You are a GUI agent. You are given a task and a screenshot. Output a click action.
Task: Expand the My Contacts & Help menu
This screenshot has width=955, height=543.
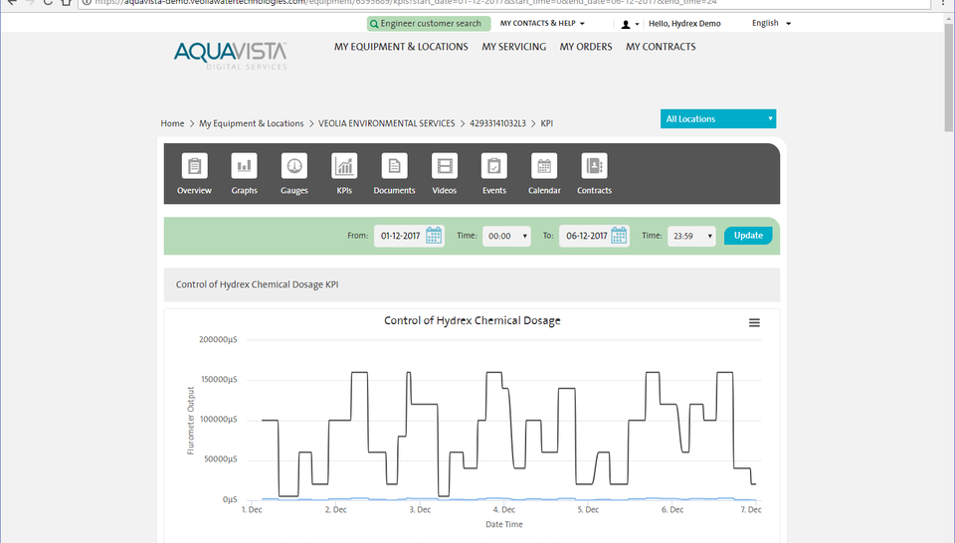coord(542,23)
